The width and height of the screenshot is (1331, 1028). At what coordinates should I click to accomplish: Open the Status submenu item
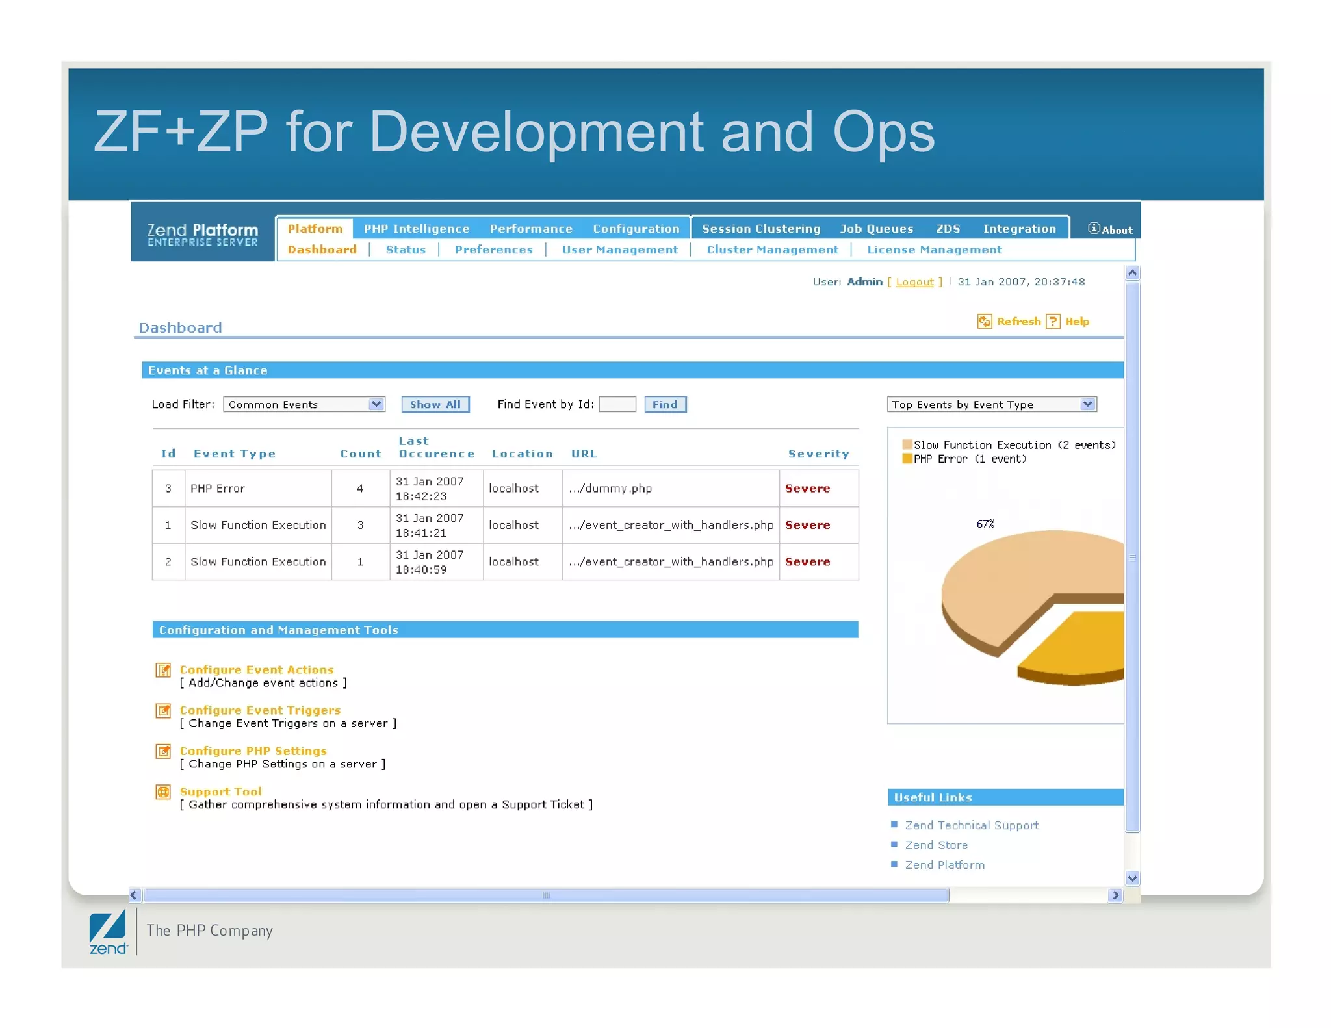pyautogui.click(x=406, y=250)
